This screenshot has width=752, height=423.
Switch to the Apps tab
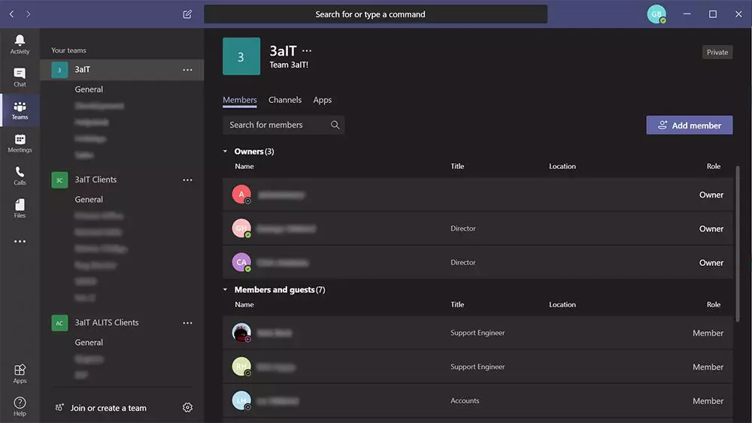(323, 100)
